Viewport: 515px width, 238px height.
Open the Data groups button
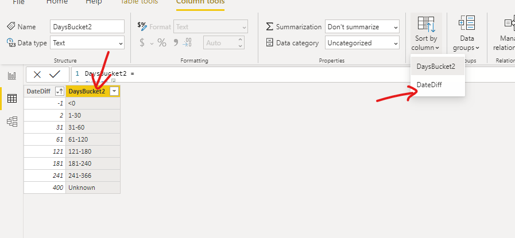(x=466, y=34)
